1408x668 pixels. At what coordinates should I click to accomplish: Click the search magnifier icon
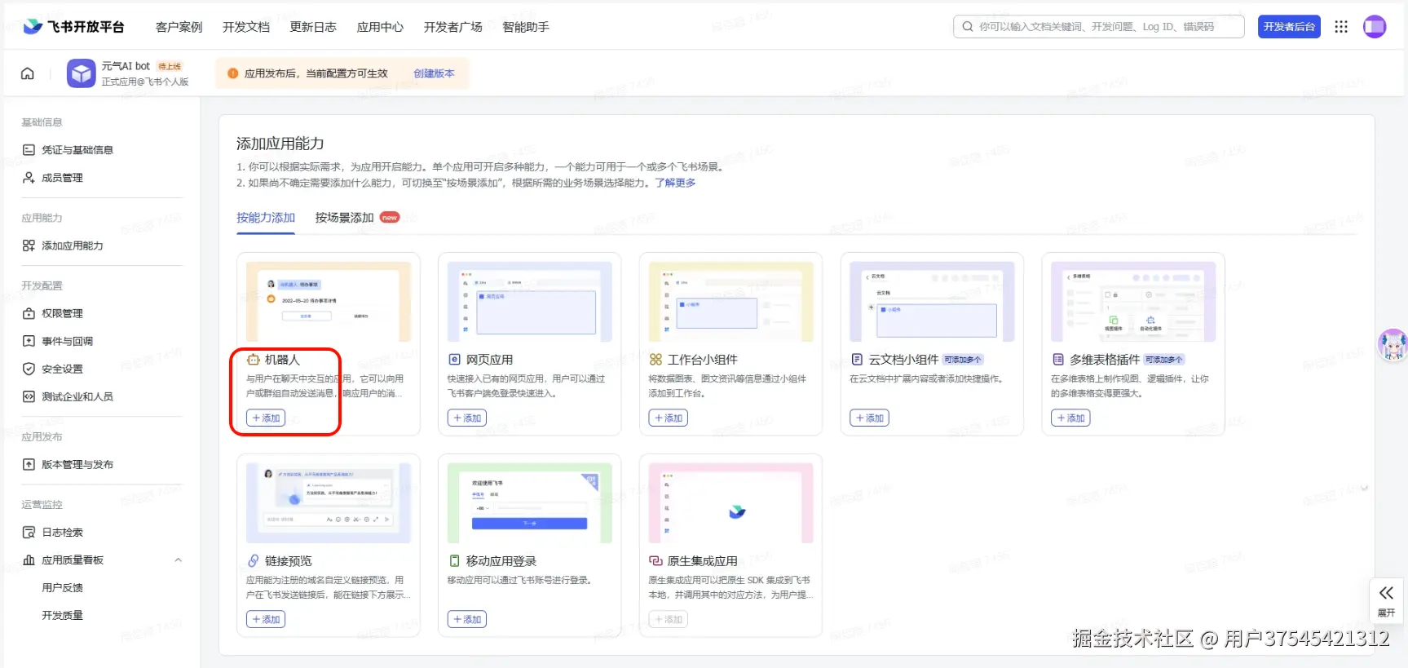point(967,27)
